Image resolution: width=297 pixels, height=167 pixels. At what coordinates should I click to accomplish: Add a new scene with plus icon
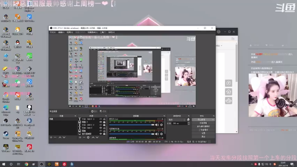pos(51,137)
